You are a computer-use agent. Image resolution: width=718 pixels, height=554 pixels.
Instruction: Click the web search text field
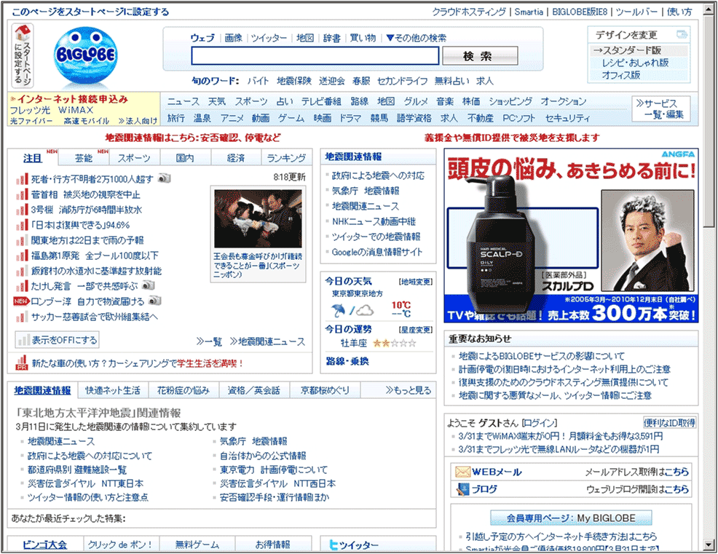[x=315, y=56]
